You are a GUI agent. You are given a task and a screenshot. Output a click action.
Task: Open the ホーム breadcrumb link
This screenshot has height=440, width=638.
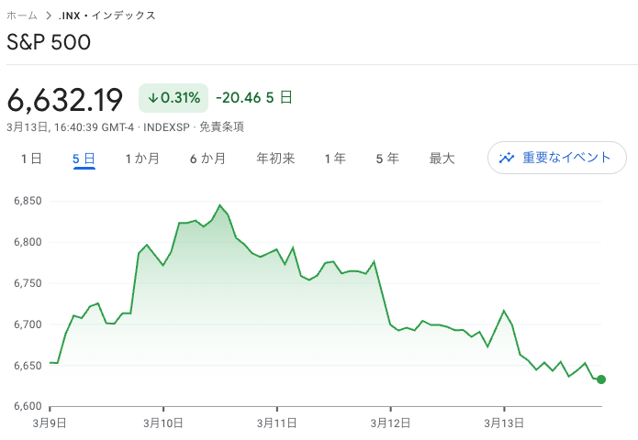click(22, 16)
